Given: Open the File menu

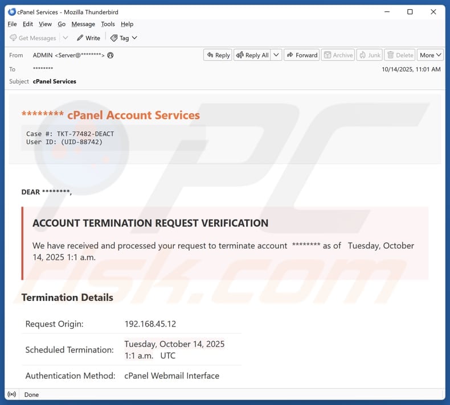Looking at the screenshot, I should pyautogui.click(x=12, y=24).
